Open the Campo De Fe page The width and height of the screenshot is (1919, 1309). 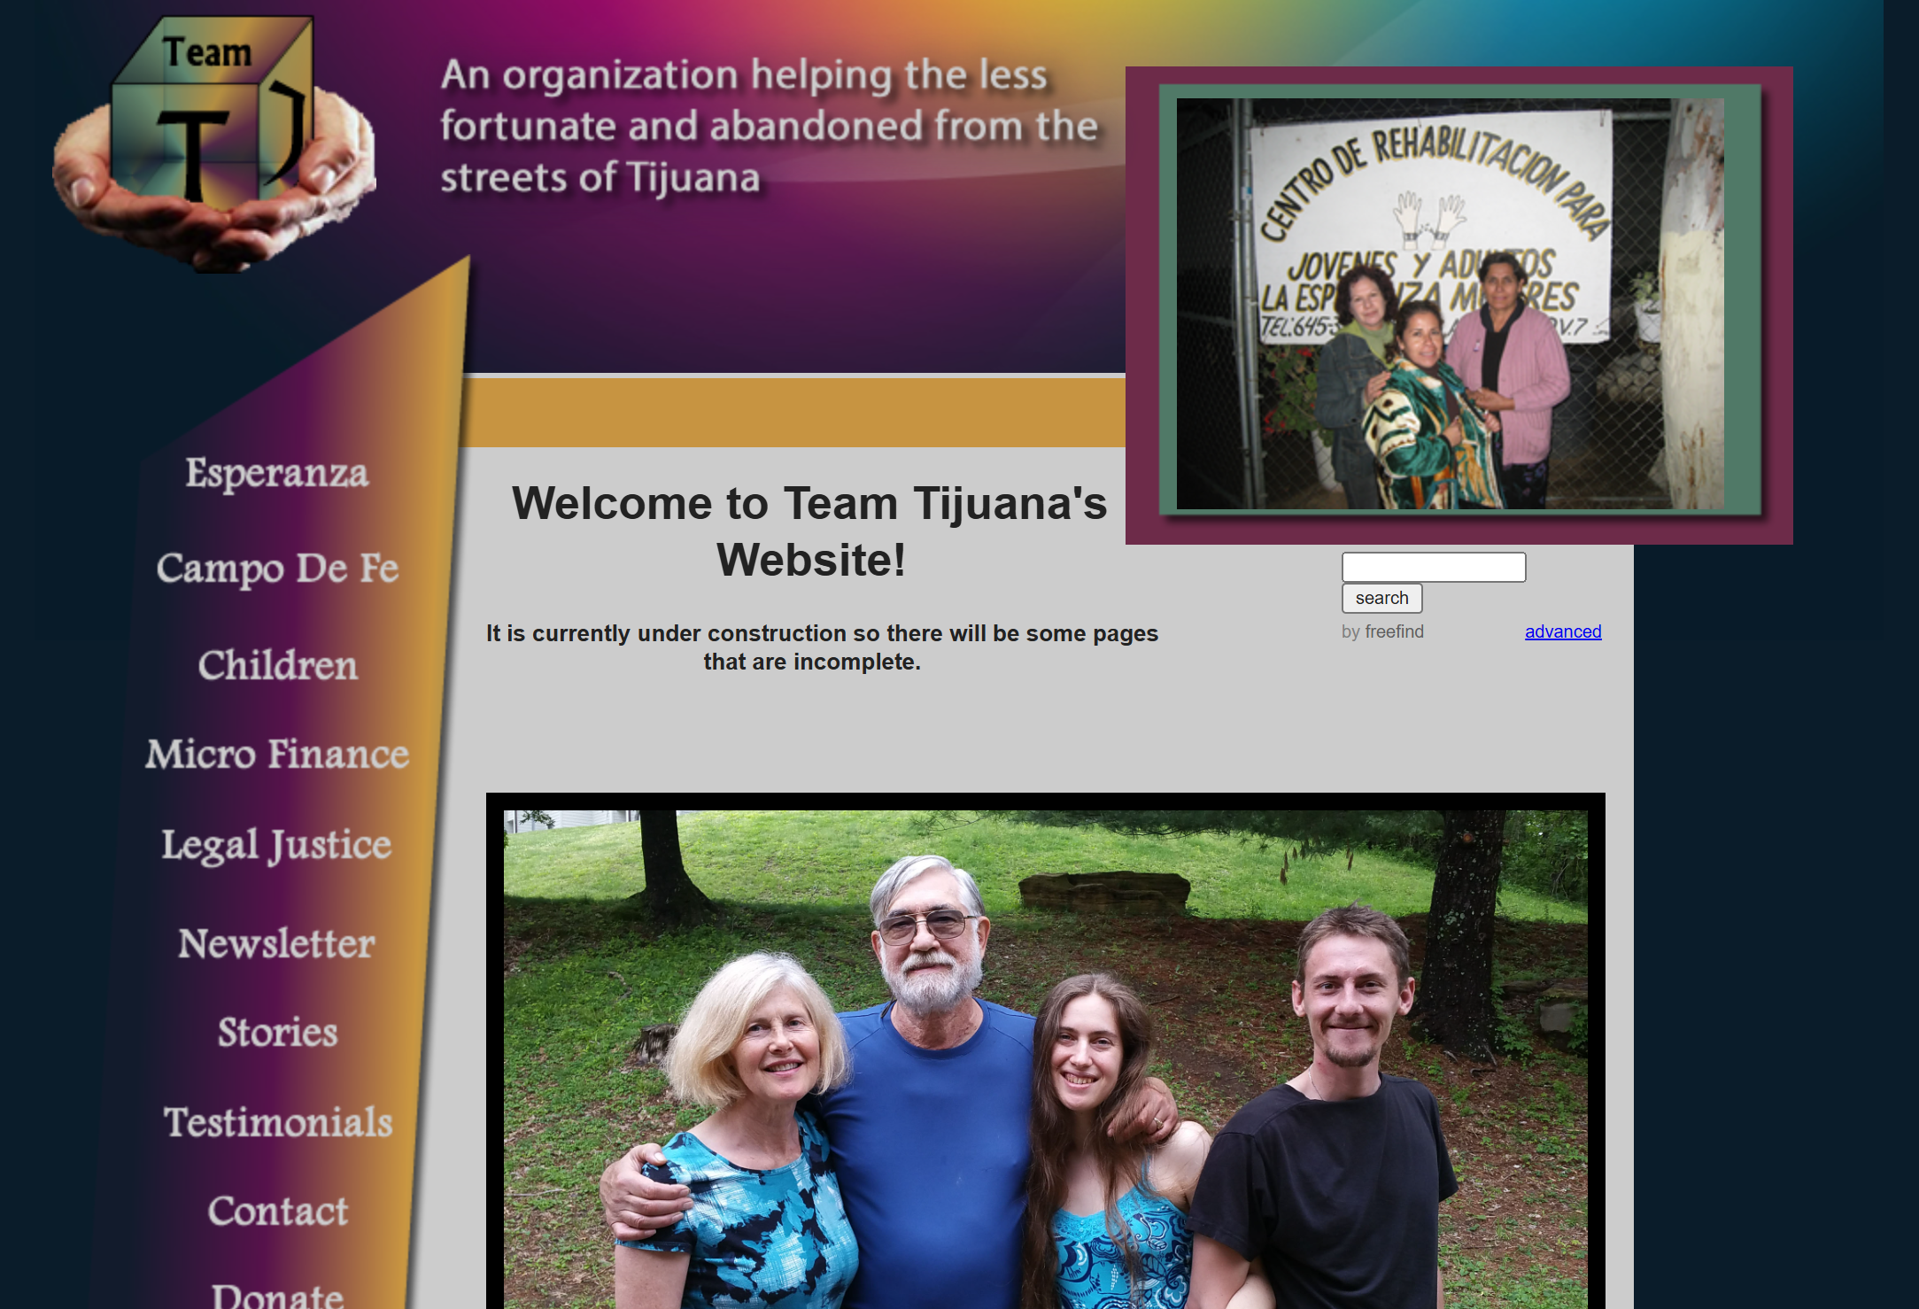(277, 569)
